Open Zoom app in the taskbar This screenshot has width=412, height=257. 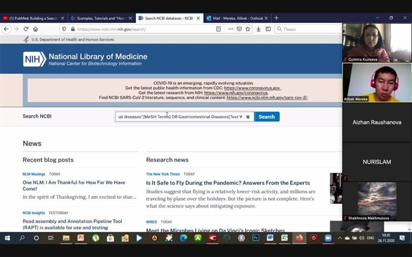coord(328,238)
